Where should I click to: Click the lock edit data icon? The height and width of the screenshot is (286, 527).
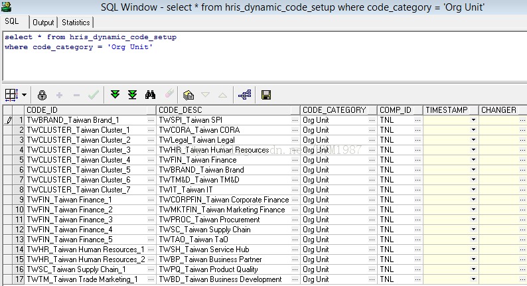click(42, 95)
